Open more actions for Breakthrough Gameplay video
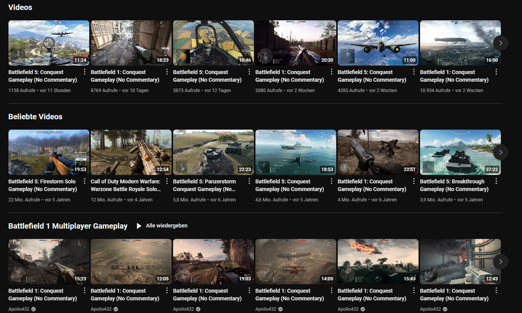 (x=496, y=181)
